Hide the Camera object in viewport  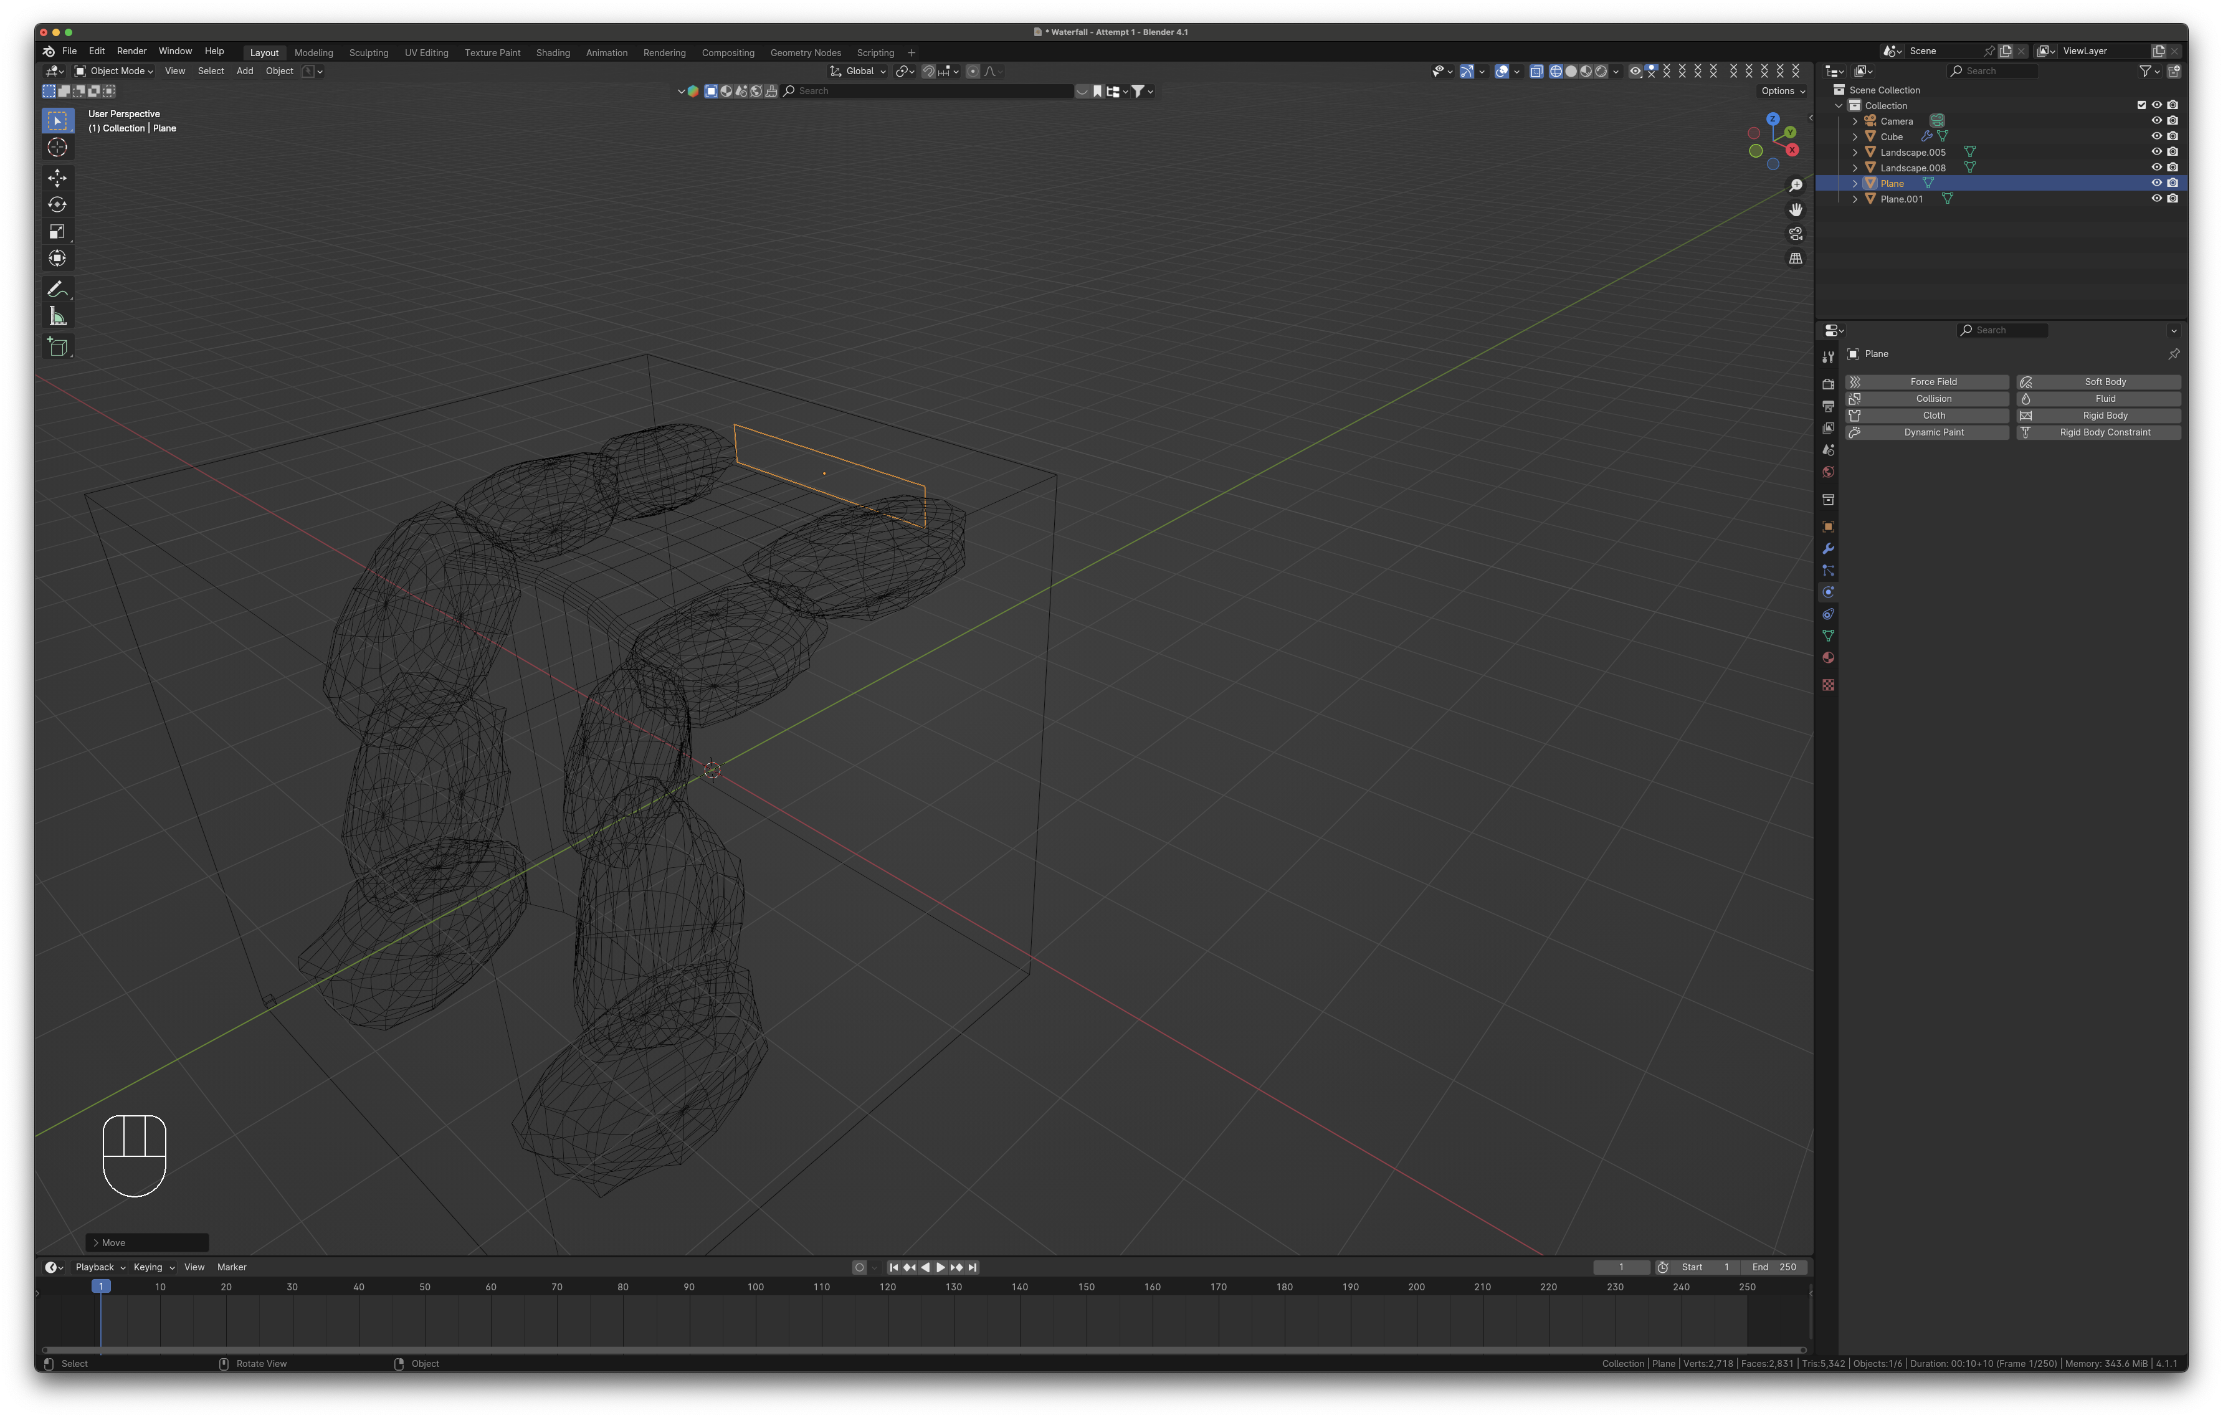(2156, 121)
